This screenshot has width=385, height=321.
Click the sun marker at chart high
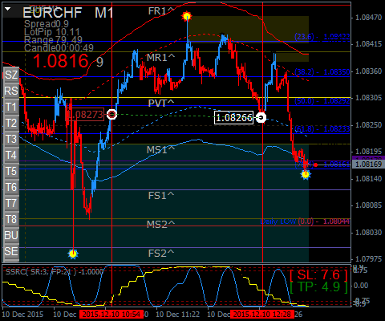tap(187, 17)
